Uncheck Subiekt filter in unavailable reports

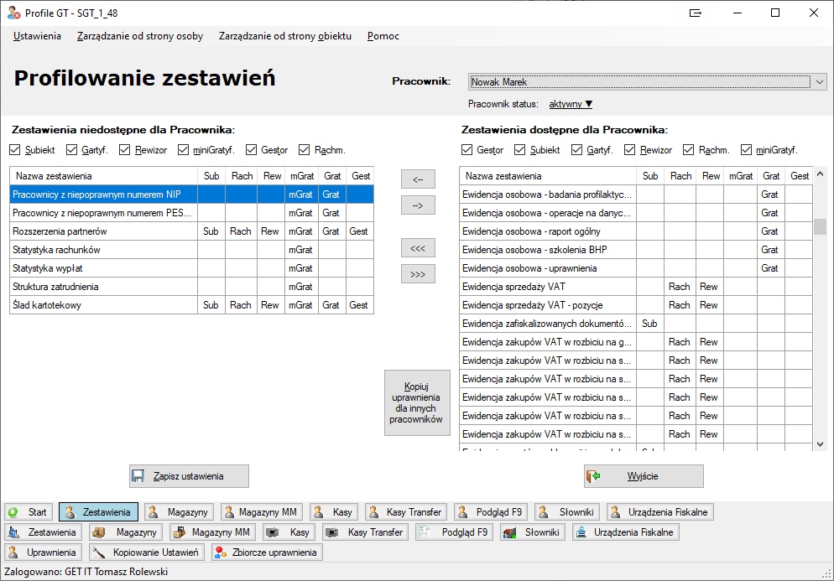(x=15, y=150)
